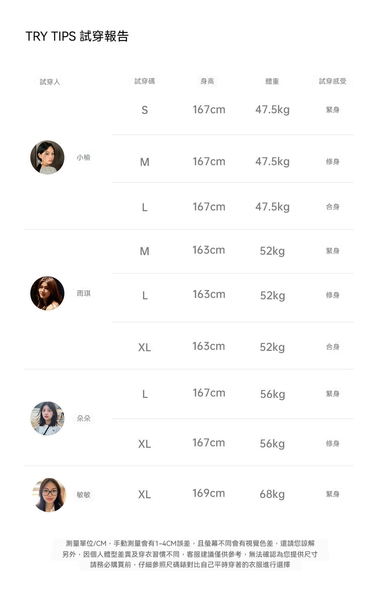Click the 試穿感受 column header
The height and width of the screenshot is (600, 376).
332,81
